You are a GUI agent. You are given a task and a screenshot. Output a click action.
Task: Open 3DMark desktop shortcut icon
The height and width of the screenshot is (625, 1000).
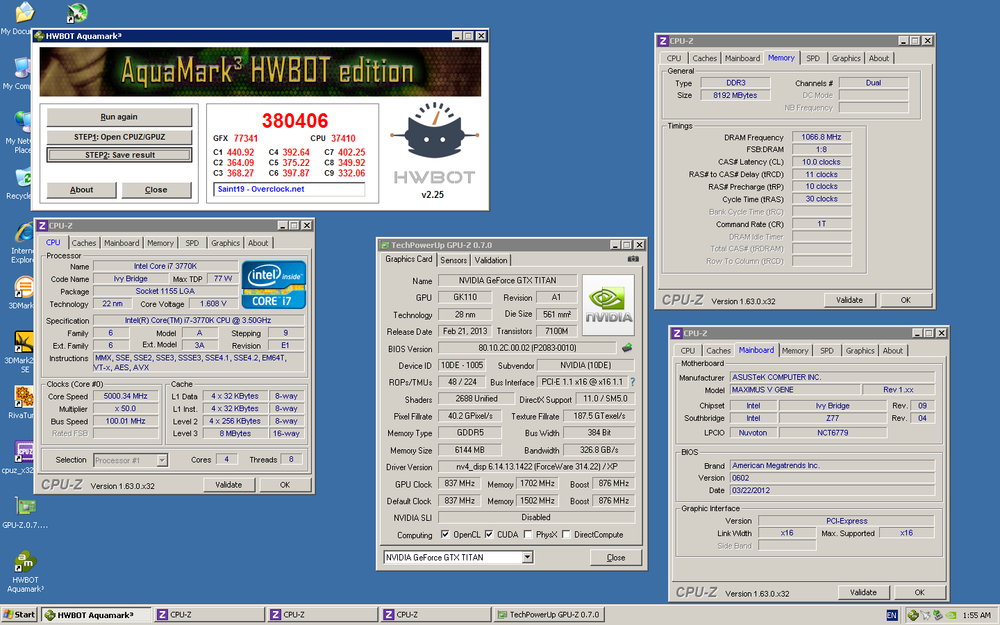pyautogui.click(x=24, y=287)
